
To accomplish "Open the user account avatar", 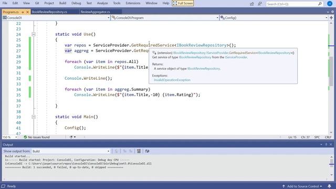I will click(330, 4).
